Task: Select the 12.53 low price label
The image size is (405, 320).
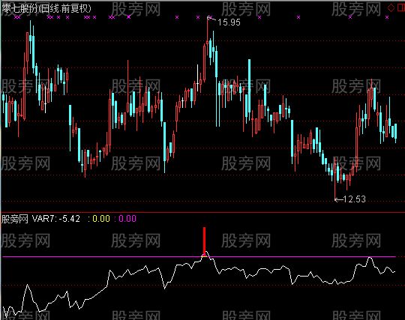Action: pyautogui.click(x=354, y=199)
